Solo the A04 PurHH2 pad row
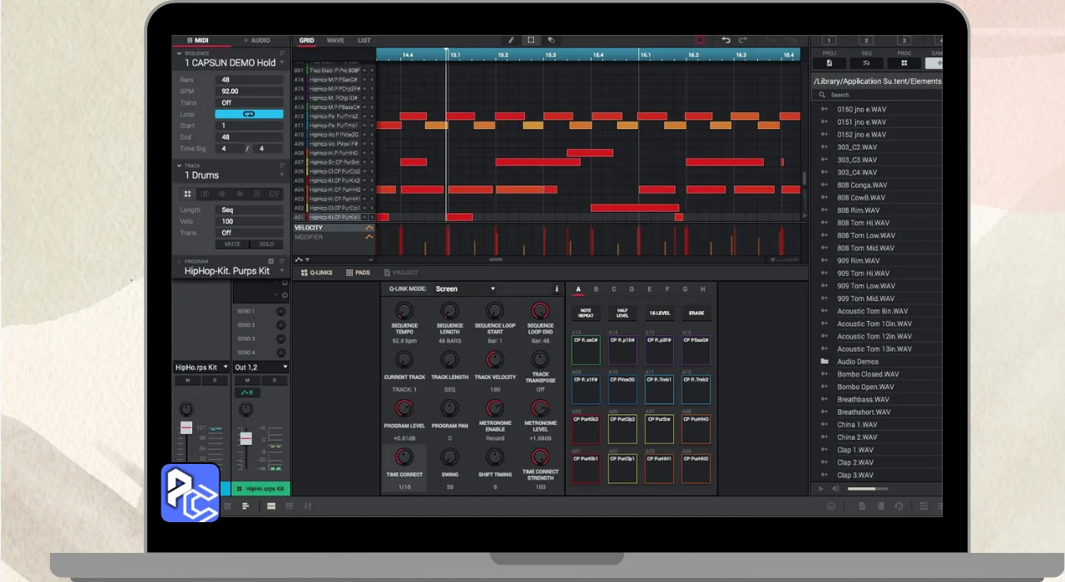The height and width of the screenshot is (582, 1065). 372,190
